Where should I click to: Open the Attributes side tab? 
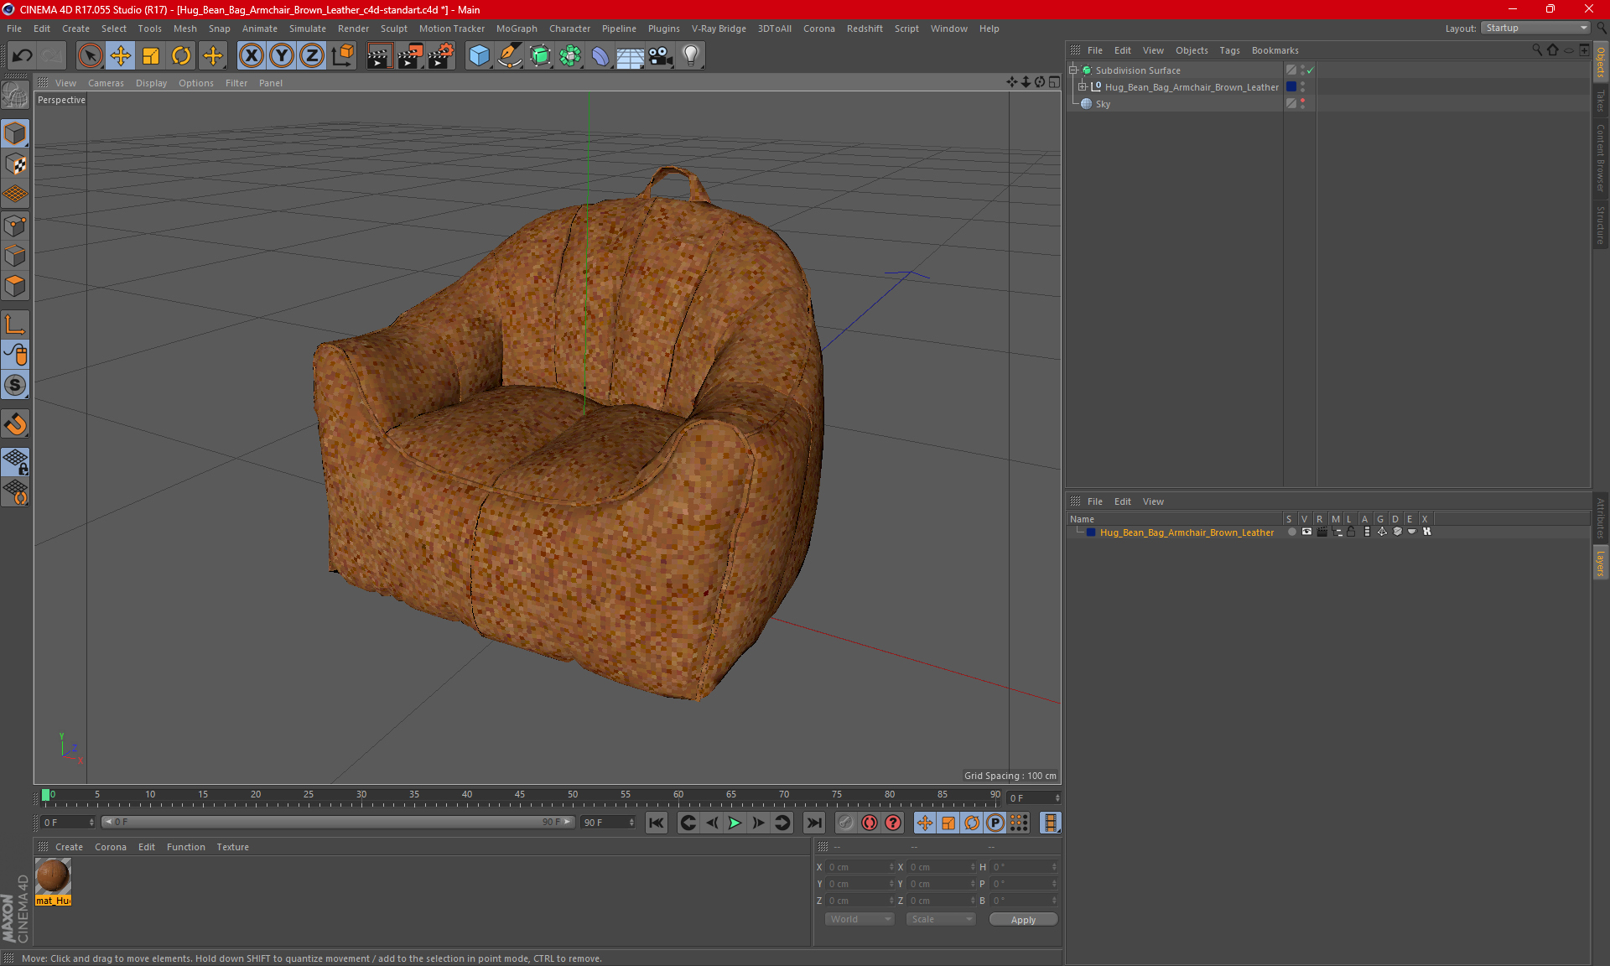(1601, 517)
